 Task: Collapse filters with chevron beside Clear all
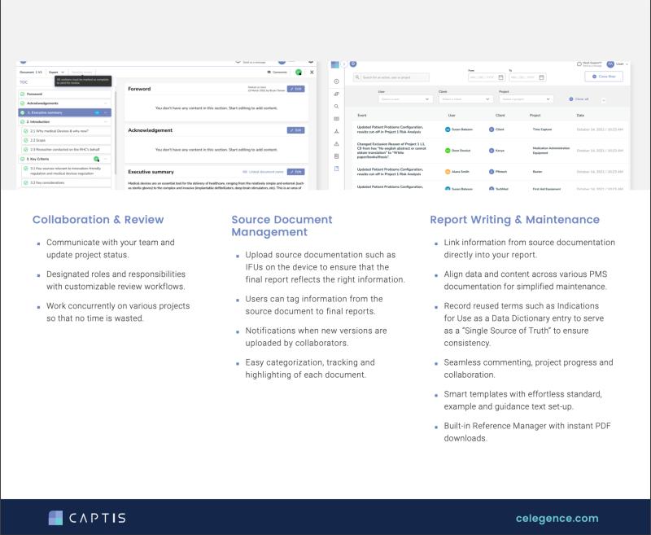(603, 99)
